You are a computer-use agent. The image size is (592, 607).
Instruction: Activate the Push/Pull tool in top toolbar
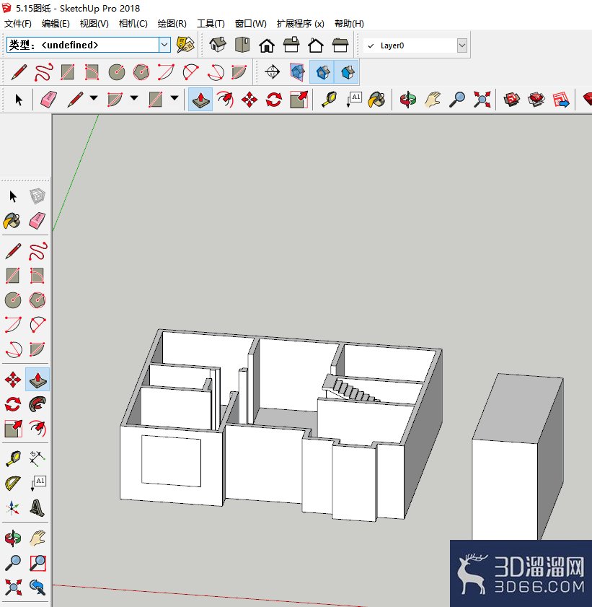coord(200,100)
